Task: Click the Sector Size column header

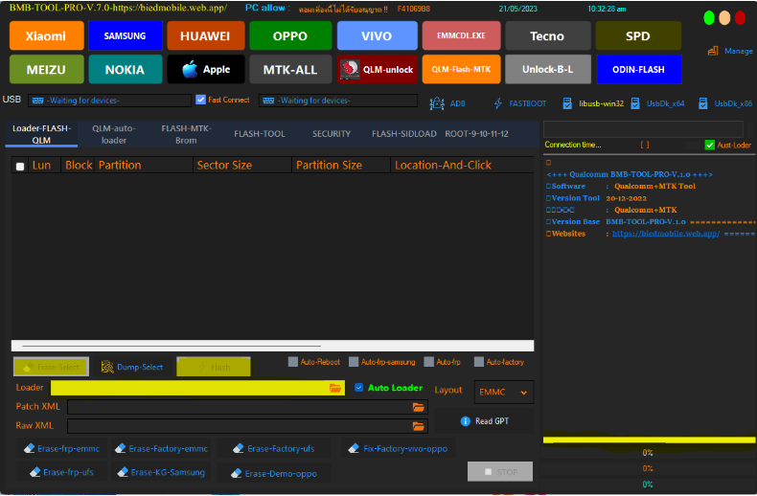Action: pos(242,165)
